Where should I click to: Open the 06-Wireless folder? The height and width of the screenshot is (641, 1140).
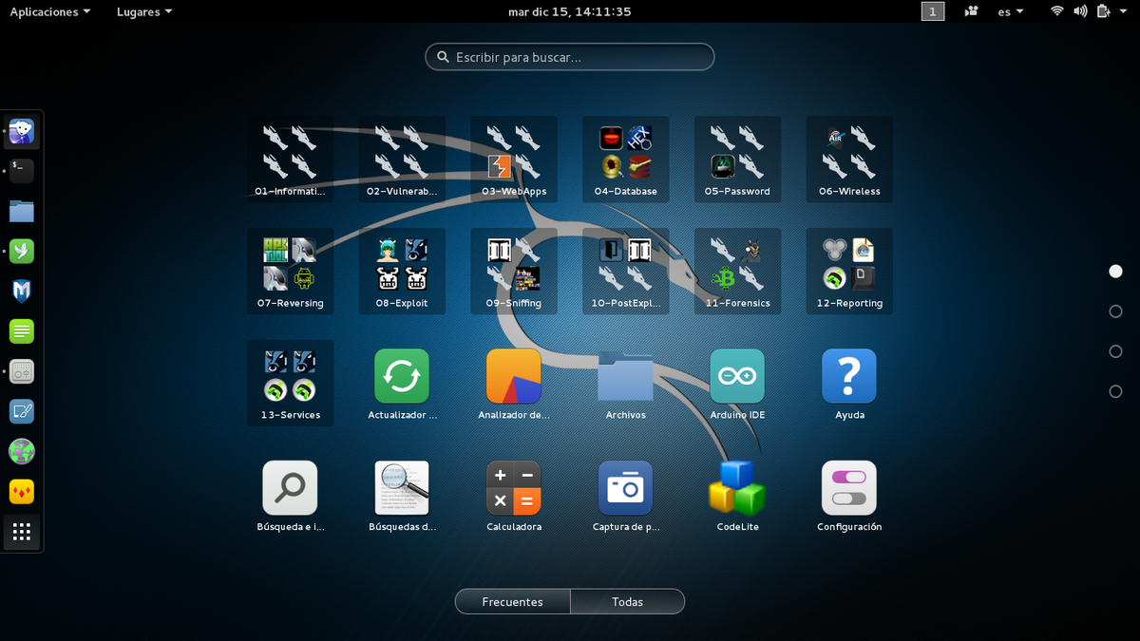pyautogui.click(x=849, y=160)
